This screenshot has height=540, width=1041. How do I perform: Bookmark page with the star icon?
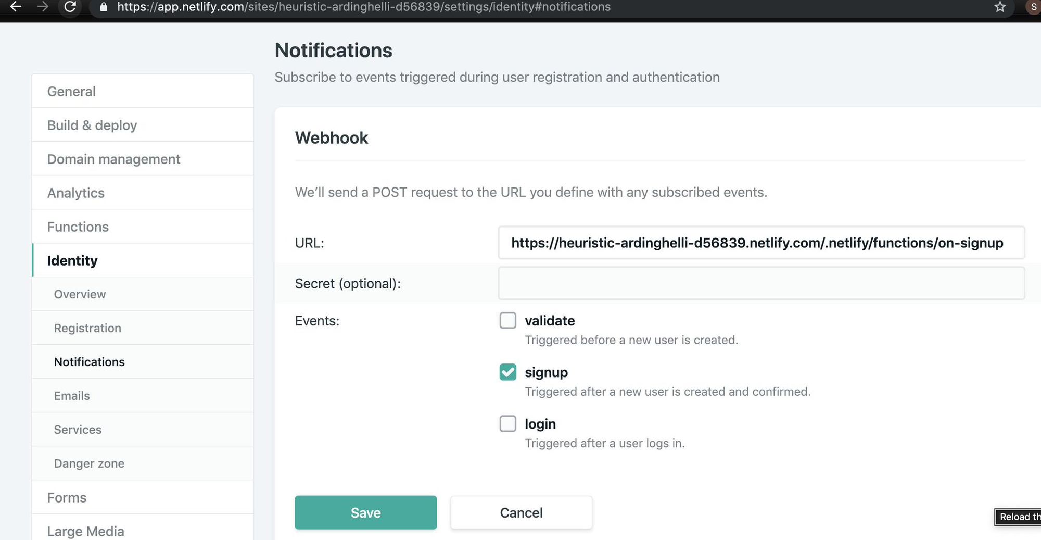coord(1000,7)
